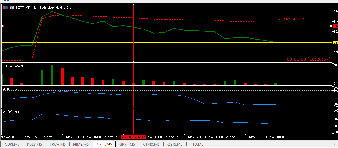Click the tallest green volume bar

click(x=52, y=75)
